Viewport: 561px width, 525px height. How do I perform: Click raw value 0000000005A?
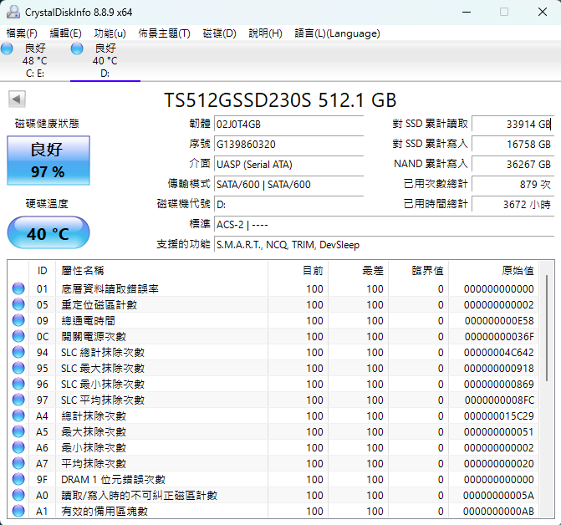498,496
